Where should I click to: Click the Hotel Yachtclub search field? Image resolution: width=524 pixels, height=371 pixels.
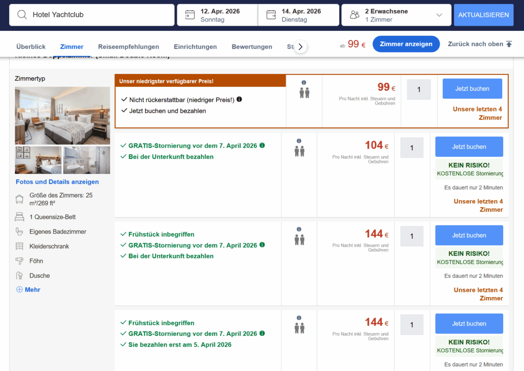[100, 15]
